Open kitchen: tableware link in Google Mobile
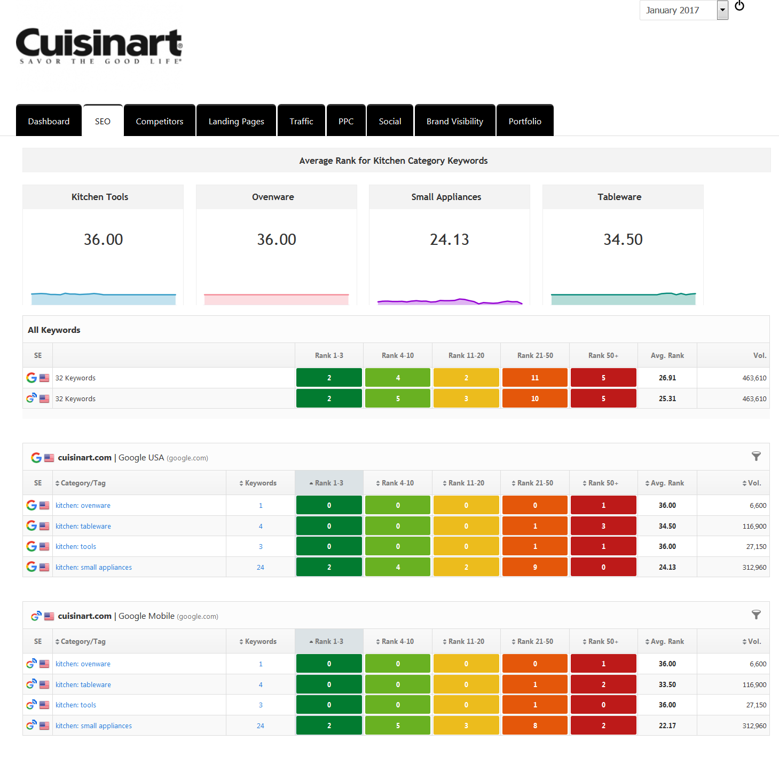Viewport: 779px width, 757px height. click(x=83, y=684)
